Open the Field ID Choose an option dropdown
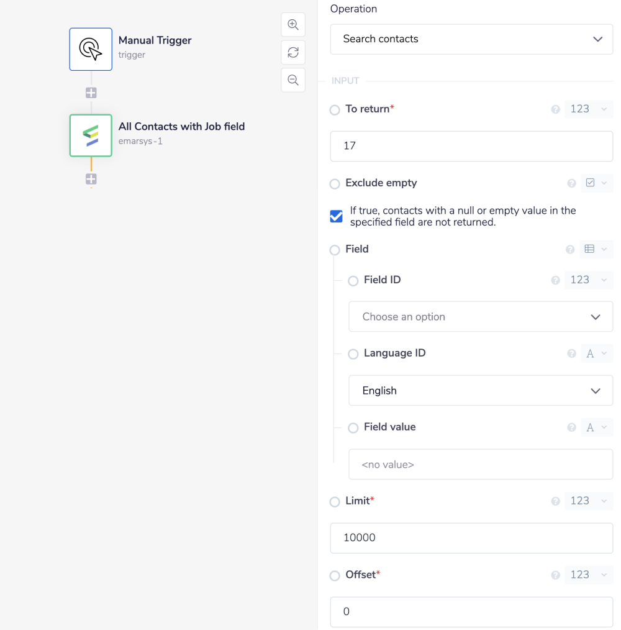Screen dimensions: 621x630 481,317
